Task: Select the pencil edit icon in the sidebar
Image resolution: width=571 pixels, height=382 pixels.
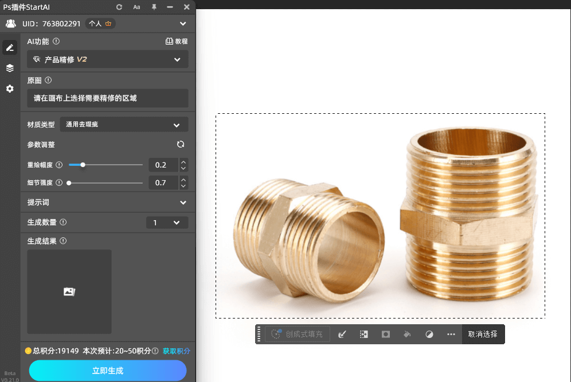Action: (10, 47)
